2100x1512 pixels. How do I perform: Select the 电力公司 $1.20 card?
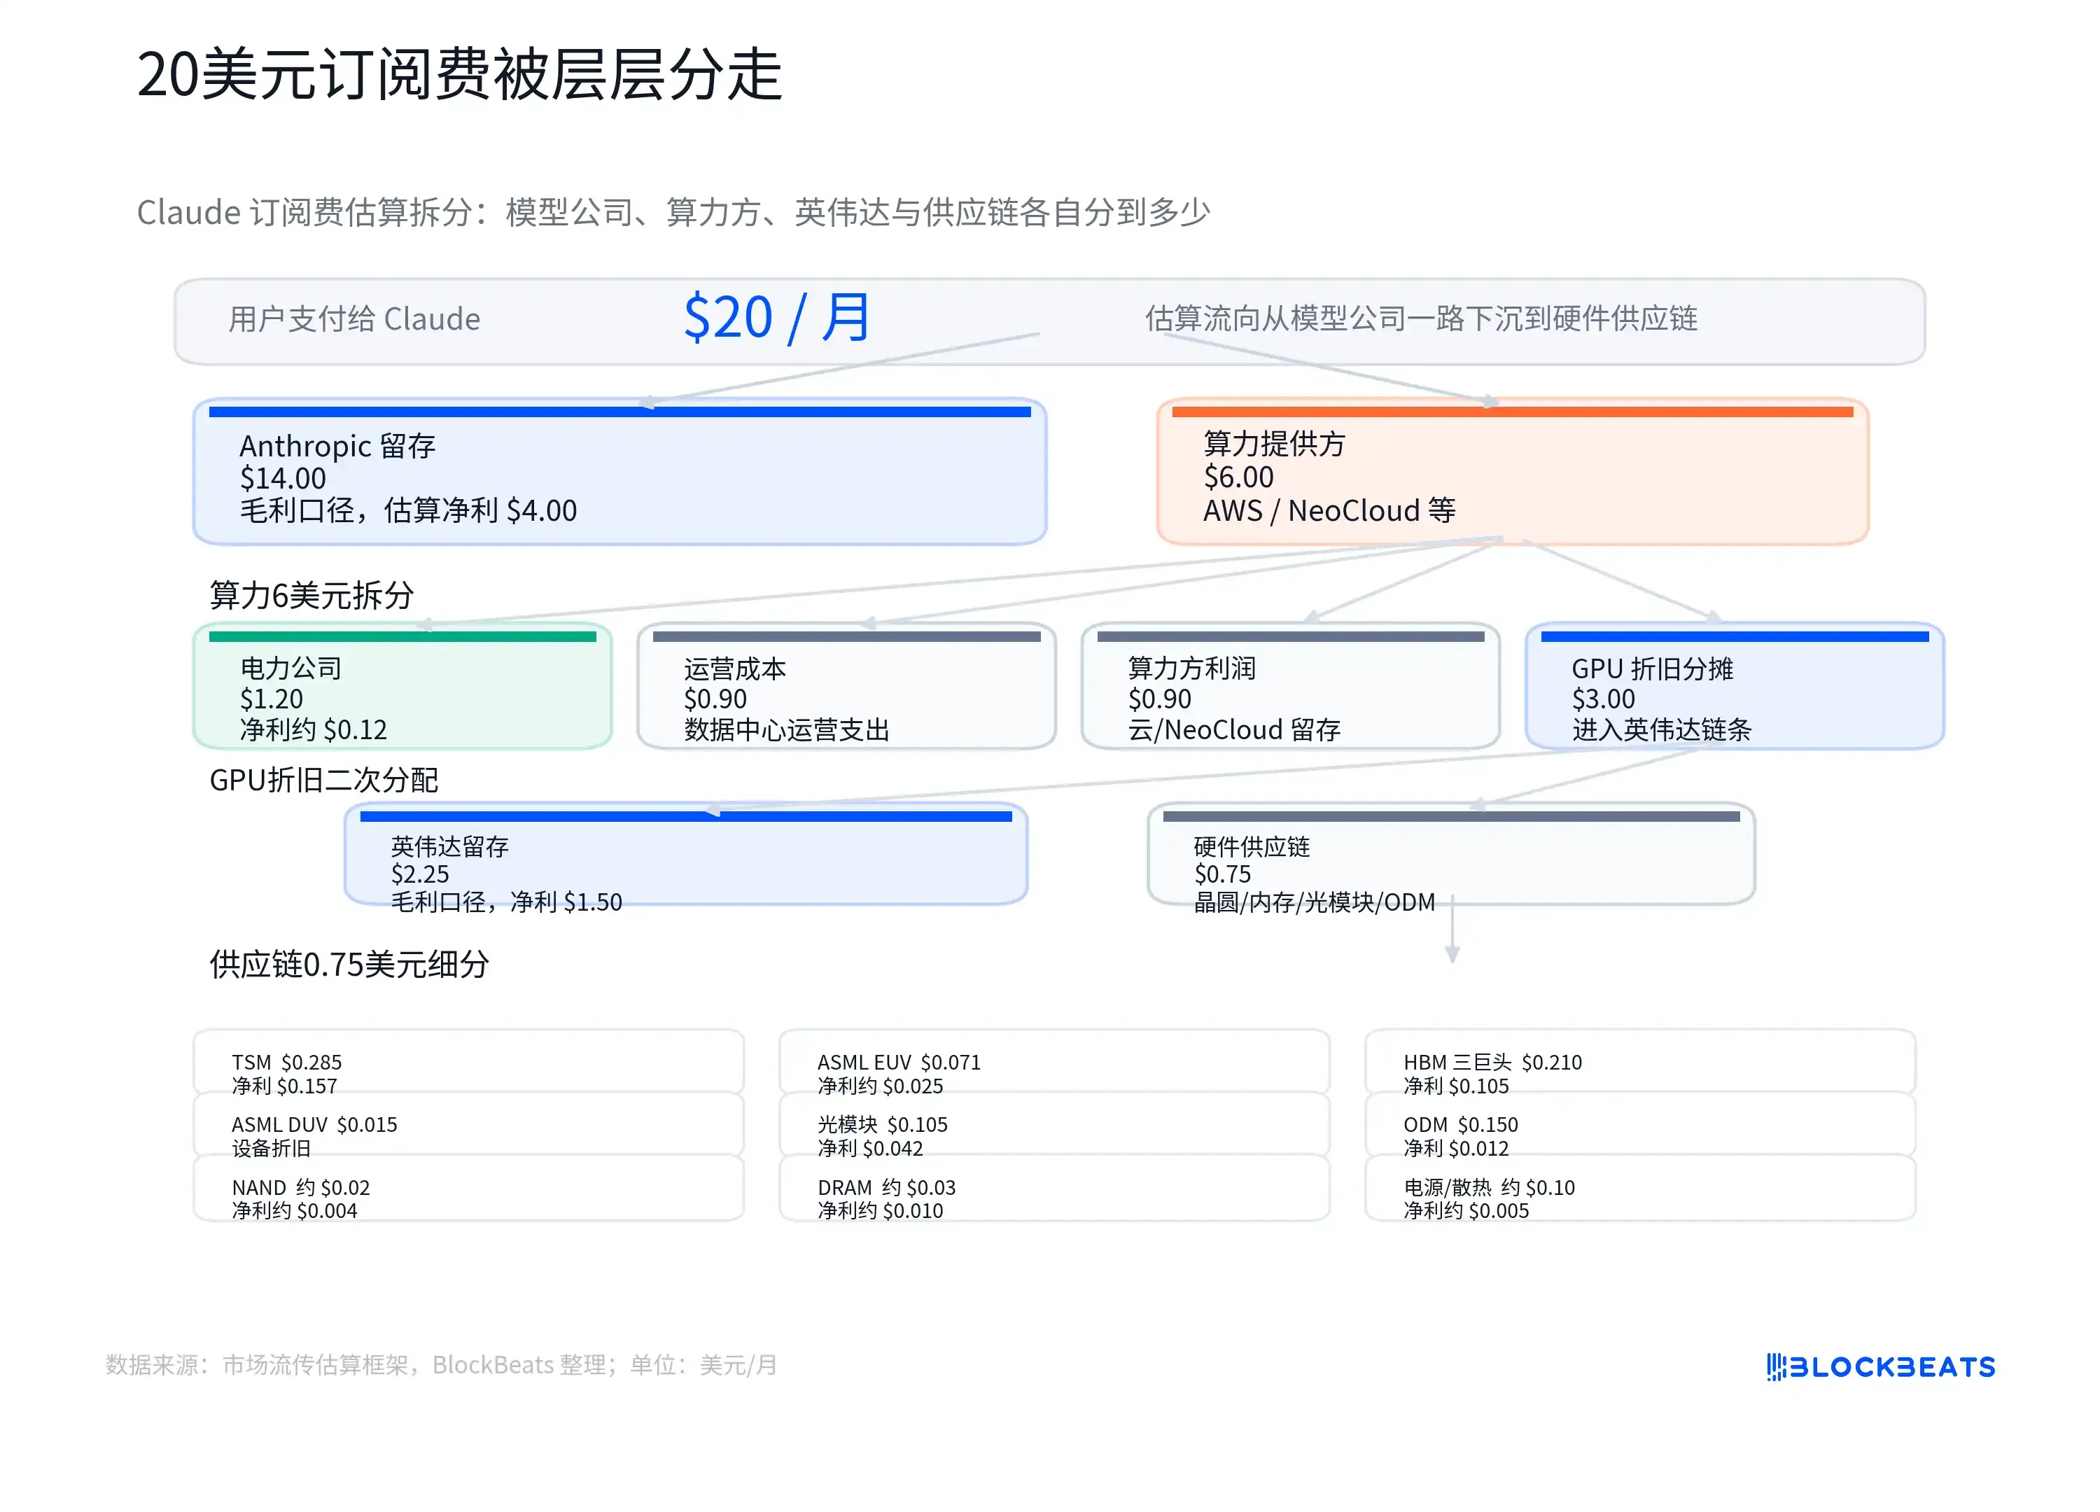point(402,686)
